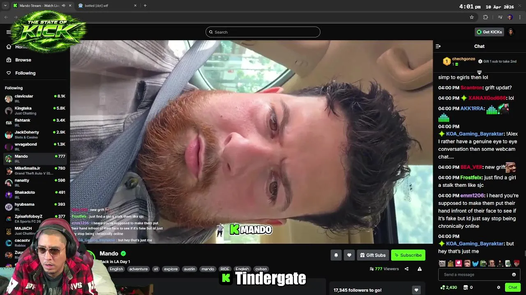This screenshot has width=526, height=295.
Task: Open the MikeSmallsJr channel in the sidebar
Action: 35,170
